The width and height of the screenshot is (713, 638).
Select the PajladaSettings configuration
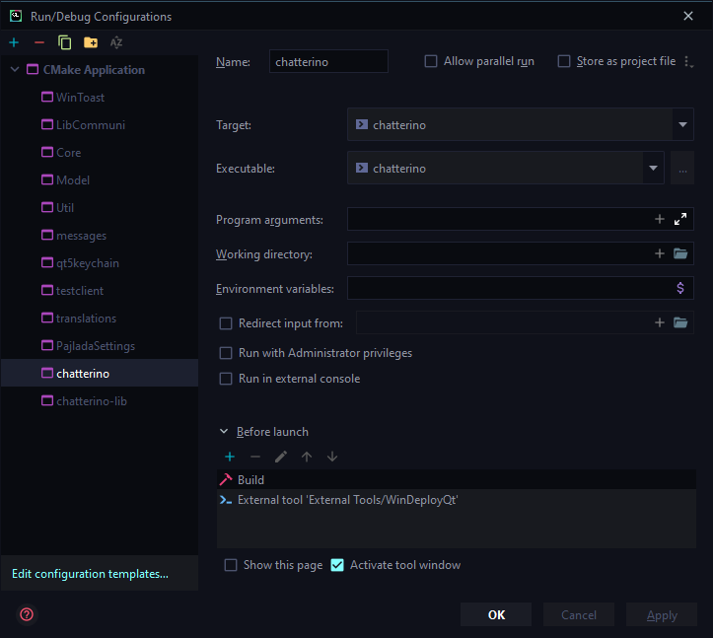100,346
